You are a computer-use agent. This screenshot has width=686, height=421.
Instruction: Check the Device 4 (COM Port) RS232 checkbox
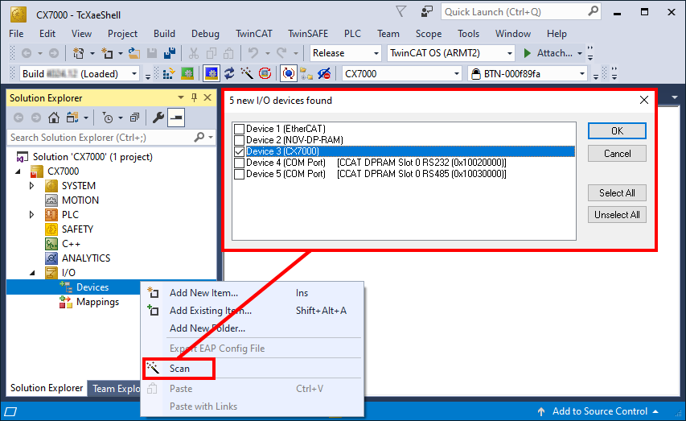pyautogui.click(x=239, y=163)
